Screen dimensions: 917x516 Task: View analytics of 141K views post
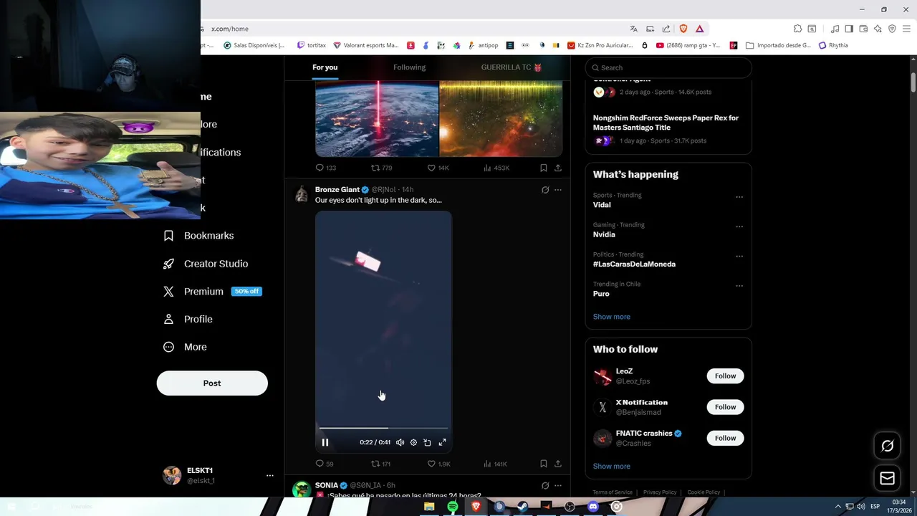click(x=495, y=464)
